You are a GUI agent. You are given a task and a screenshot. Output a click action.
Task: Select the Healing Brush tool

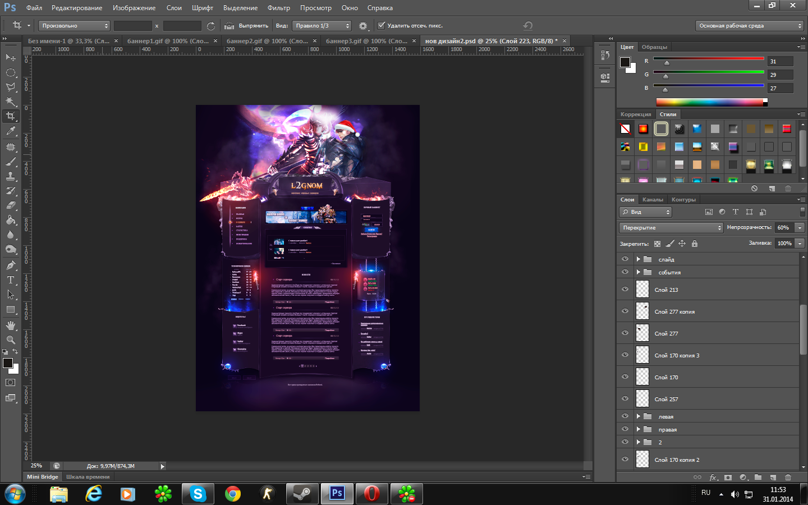tap(11, 146)
